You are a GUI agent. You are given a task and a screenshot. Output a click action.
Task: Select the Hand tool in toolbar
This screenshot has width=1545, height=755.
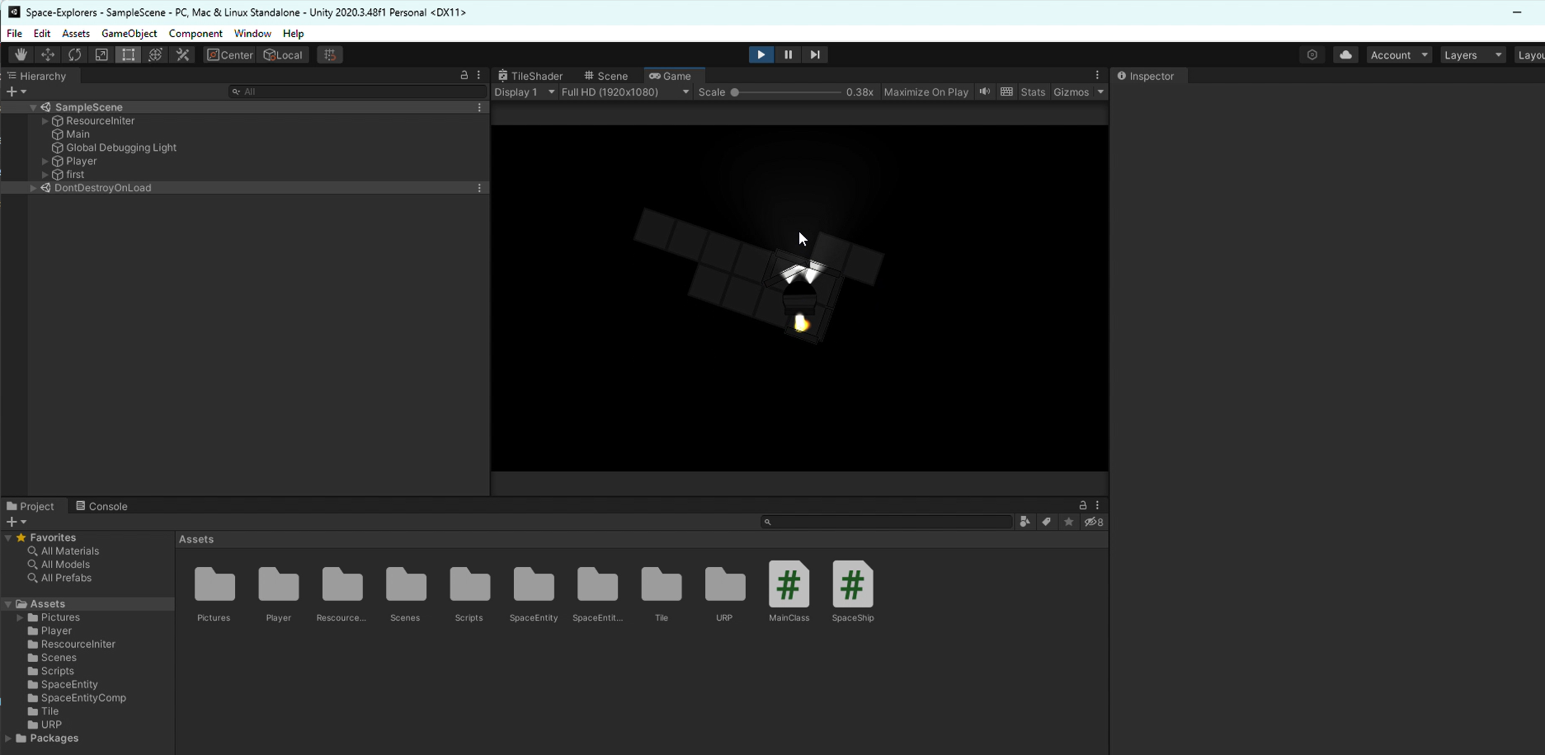[x=21, y=54]
